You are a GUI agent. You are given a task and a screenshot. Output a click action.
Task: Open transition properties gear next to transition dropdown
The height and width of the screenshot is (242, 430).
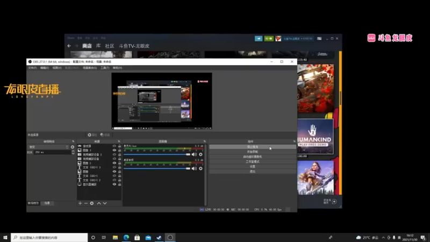click(73, 147)
